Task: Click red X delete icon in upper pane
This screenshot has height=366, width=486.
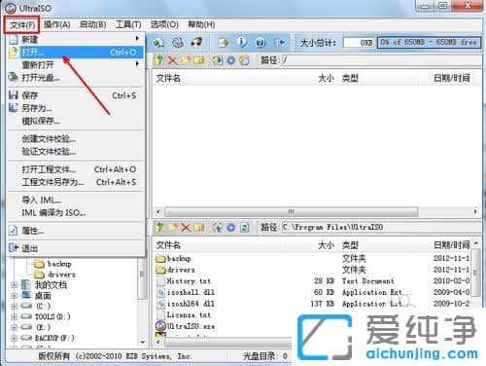Action: [x=173, y=60]
